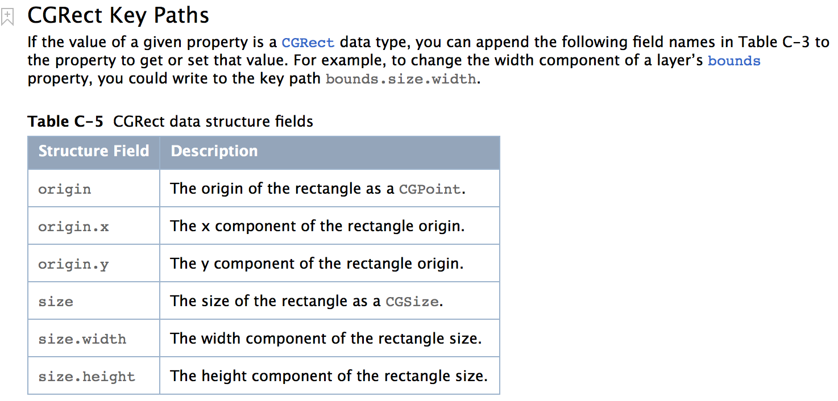Click the bookmark icon beside CGRect Key Paths

[7, 16]
